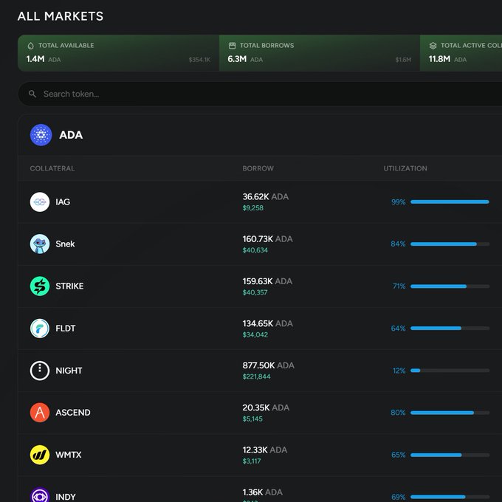502x502 pixels.
Task: Click the 6.3M ADA total borrows value
Action: pyautogui.click(x=245, y=59)
